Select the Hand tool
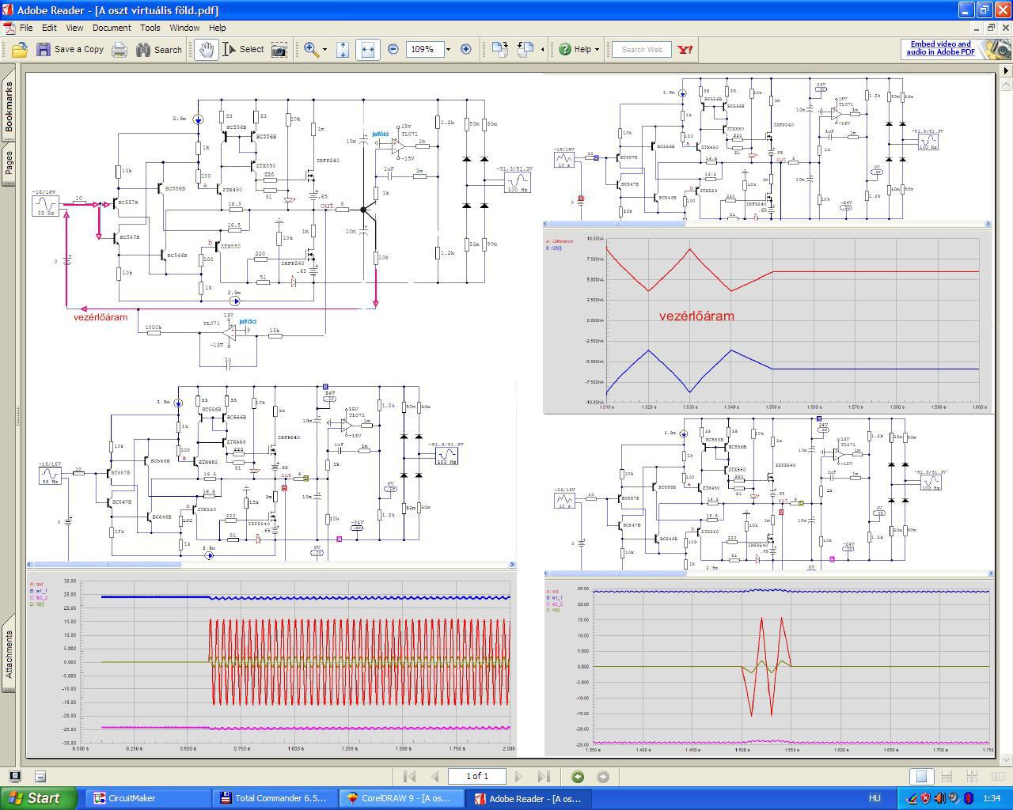The image size is (1013, 810). pos(206,49)
